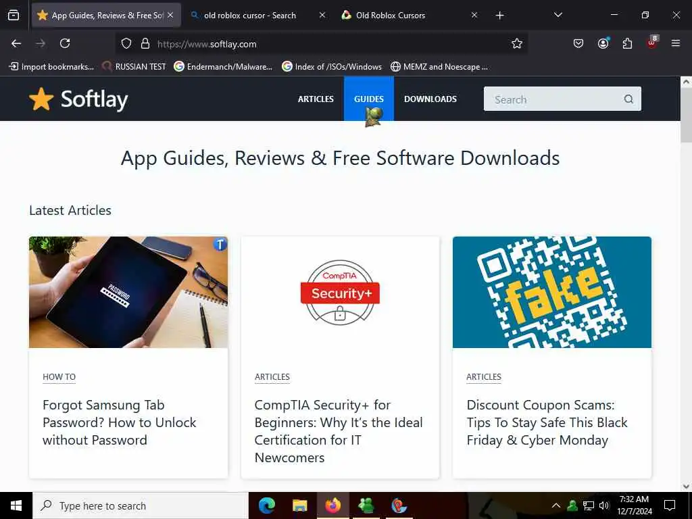The height and width of the screenshot is (519, 692).
Task: Click green user tray icon
Action: (572, 505)
